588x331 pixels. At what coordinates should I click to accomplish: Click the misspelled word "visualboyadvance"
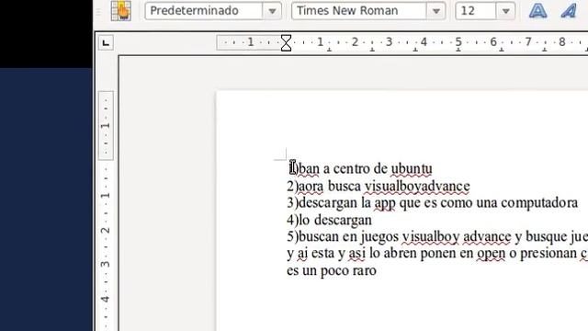click(x=417, y=186)
